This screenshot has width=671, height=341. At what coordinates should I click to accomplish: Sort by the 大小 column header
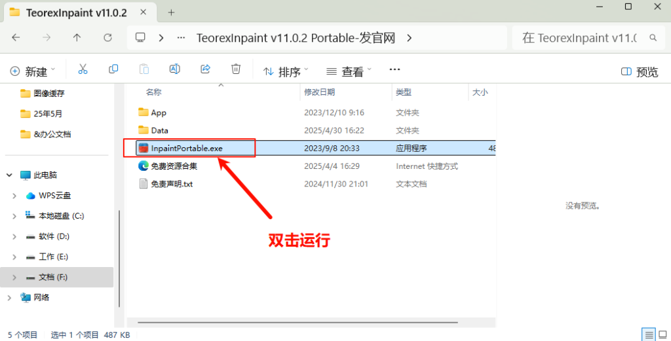(480, 92)
